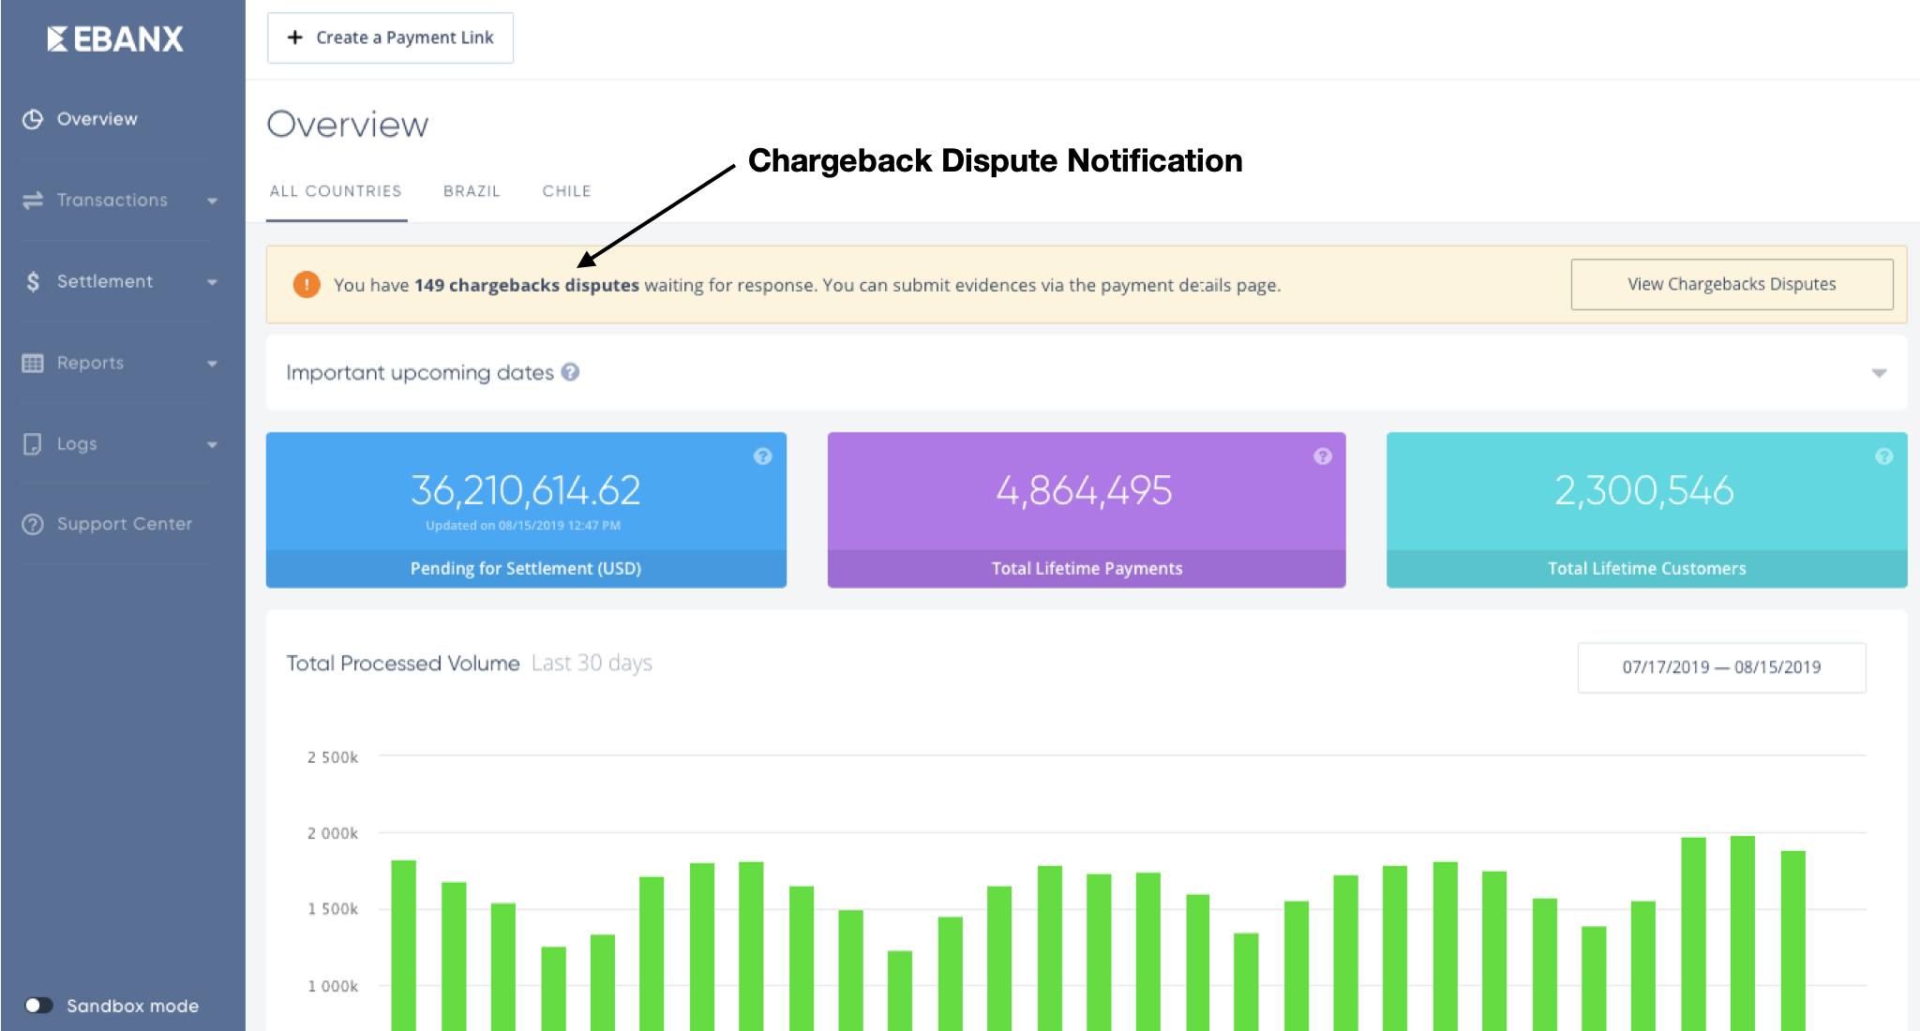Expand the Reports menu arrow
This screenshot has height=1031, width=1920.
(212, 364)
